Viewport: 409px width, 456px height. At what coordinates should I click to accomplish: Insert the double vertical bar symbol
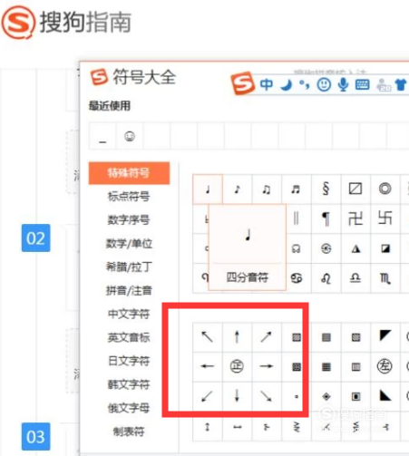point(296,218)
